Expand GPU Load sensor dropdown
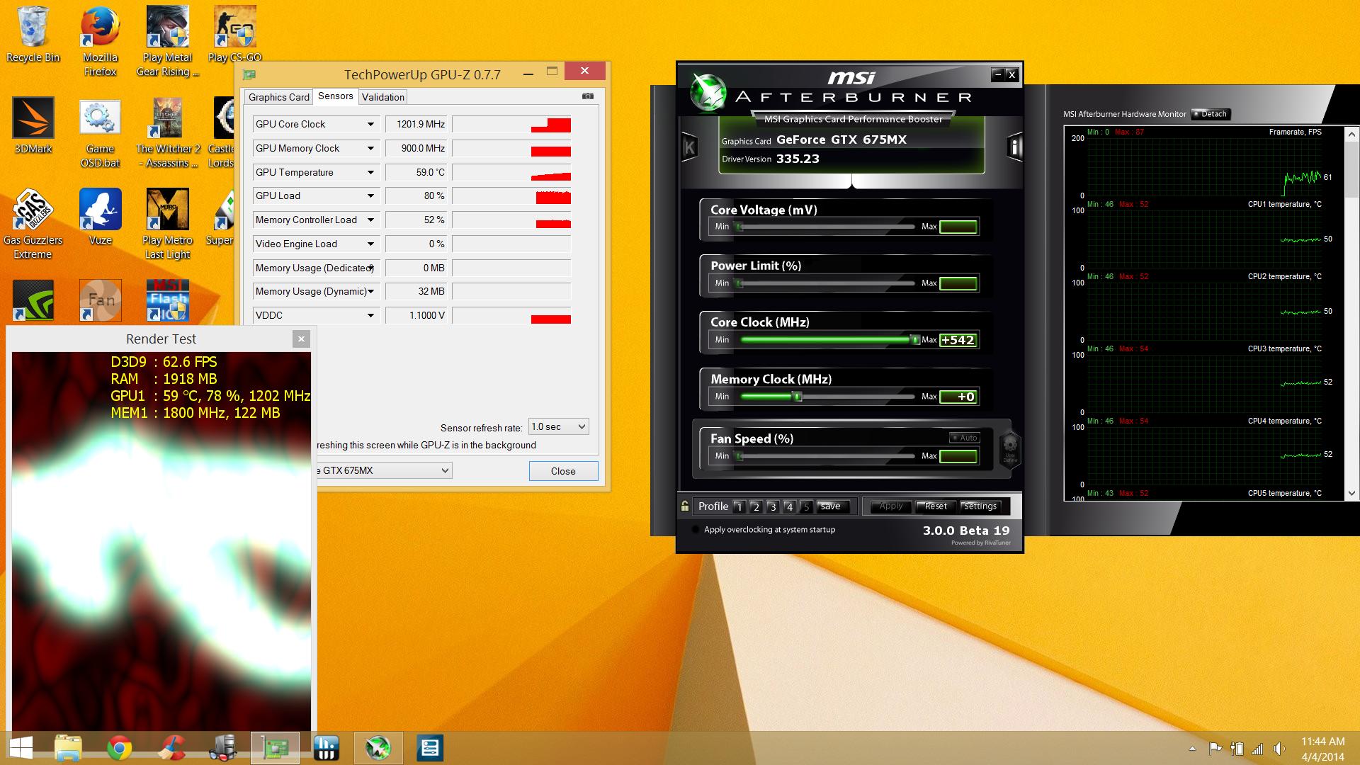The height and width of the screenshot is (765, 1360). (370, 196)
